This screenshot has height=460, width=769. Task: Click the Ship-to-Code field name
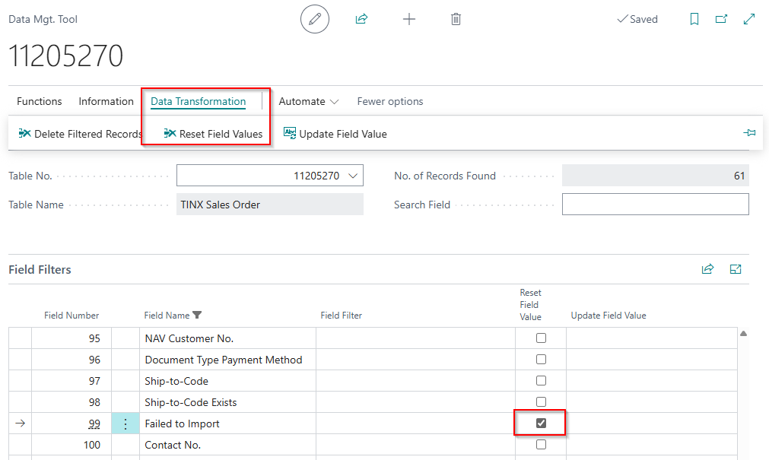(176, 381)
